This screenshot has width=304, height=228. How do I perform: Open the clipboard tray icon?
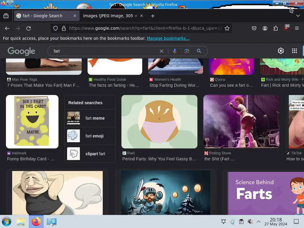(x=241, y=221)
